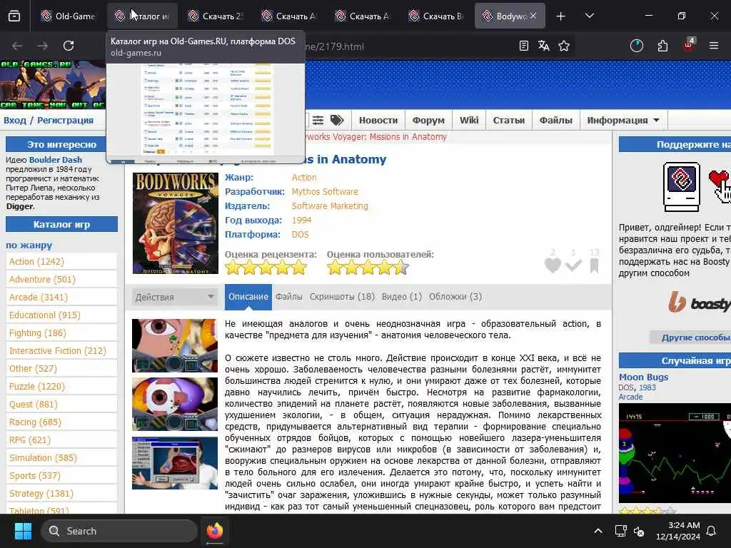The image size is (731, 548).
Task: Switch to the Скачать B tab
Action: click(436, 16)
